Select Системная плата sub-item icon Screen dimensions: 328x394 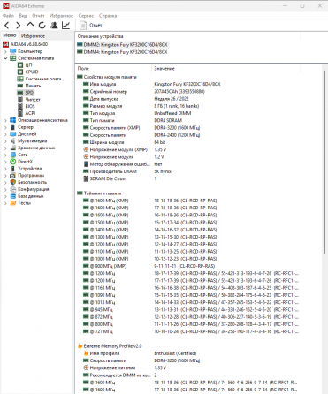click(x=20, y=79)
